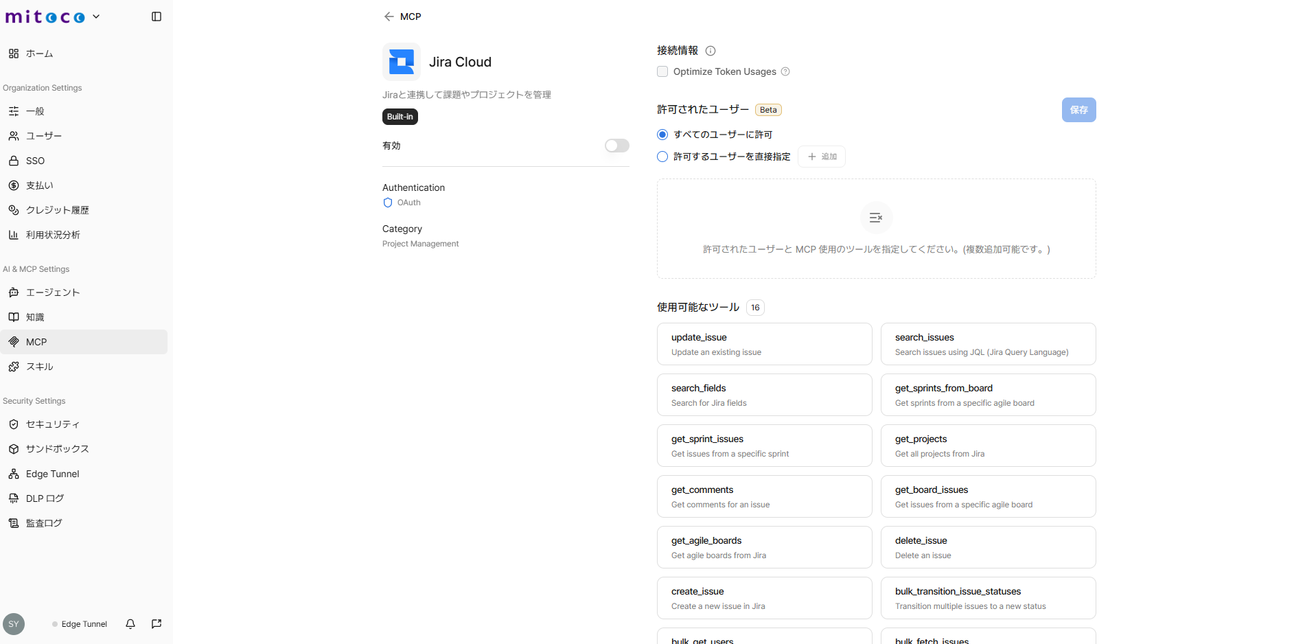Click the get_board_issues tool card
1305x644 pixels.
pyautogui.click(x=989, y=496)
